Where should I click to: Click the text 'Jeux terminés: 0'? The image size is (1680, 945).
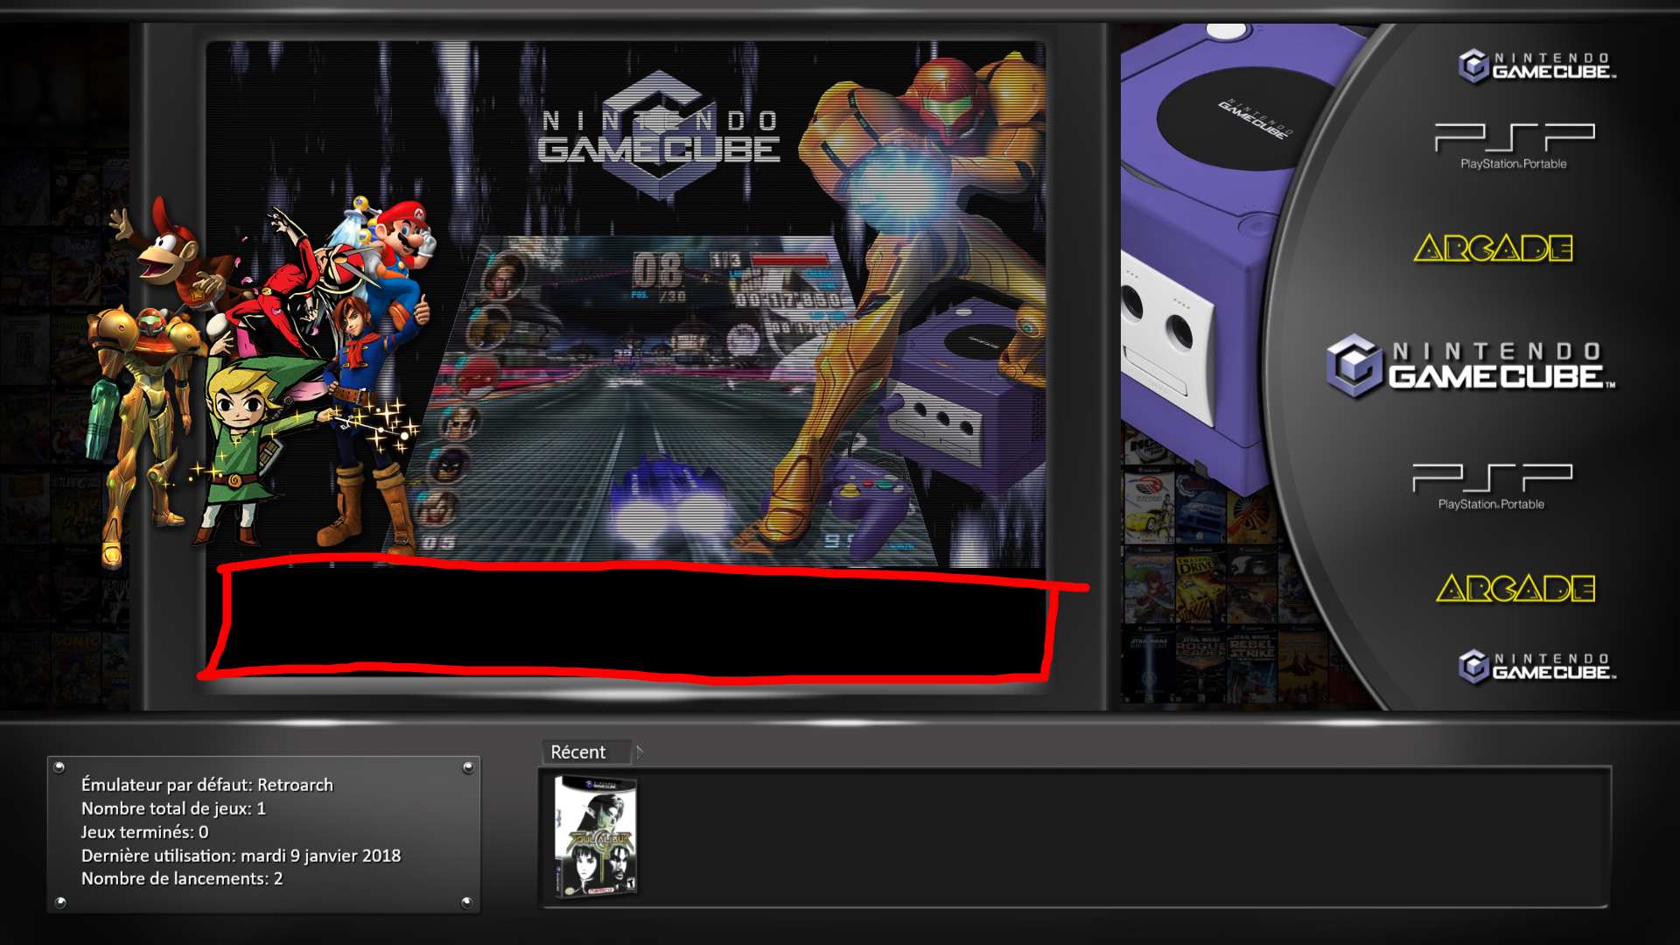(145, 832)
